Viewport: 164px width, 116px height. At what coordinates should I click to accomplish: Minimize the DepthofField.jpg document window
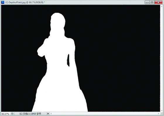(147, 2)
